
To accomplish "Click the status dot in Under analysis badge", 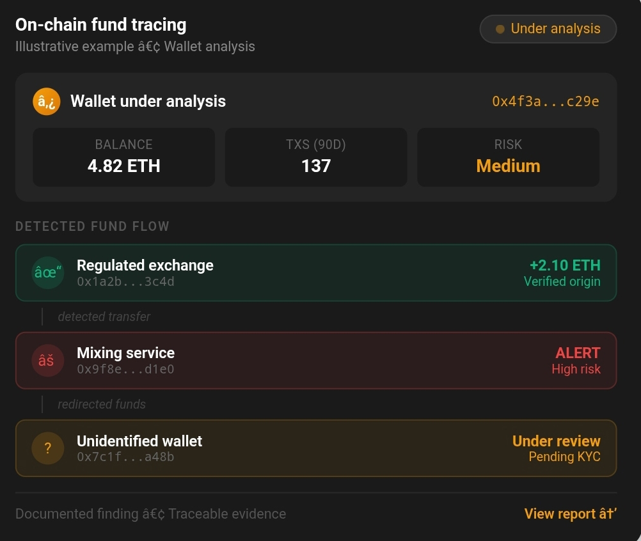I will pos(500,29).
